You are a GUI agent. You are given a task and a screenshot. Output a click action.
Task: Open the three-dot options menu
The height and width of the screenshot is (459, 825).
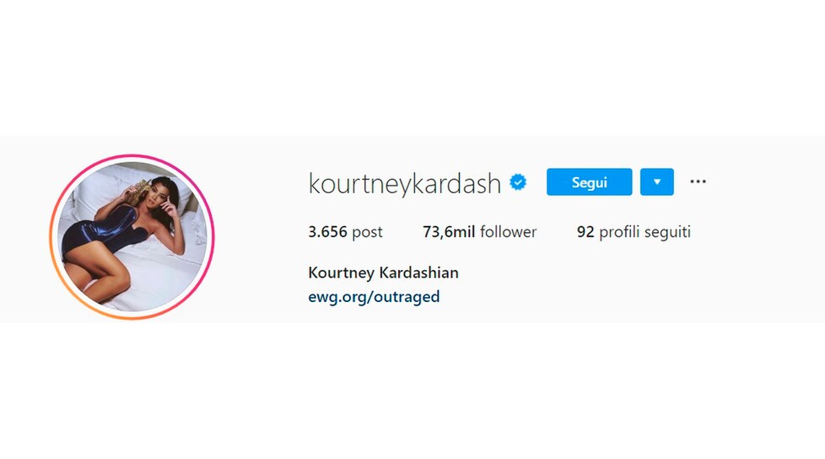698,181
